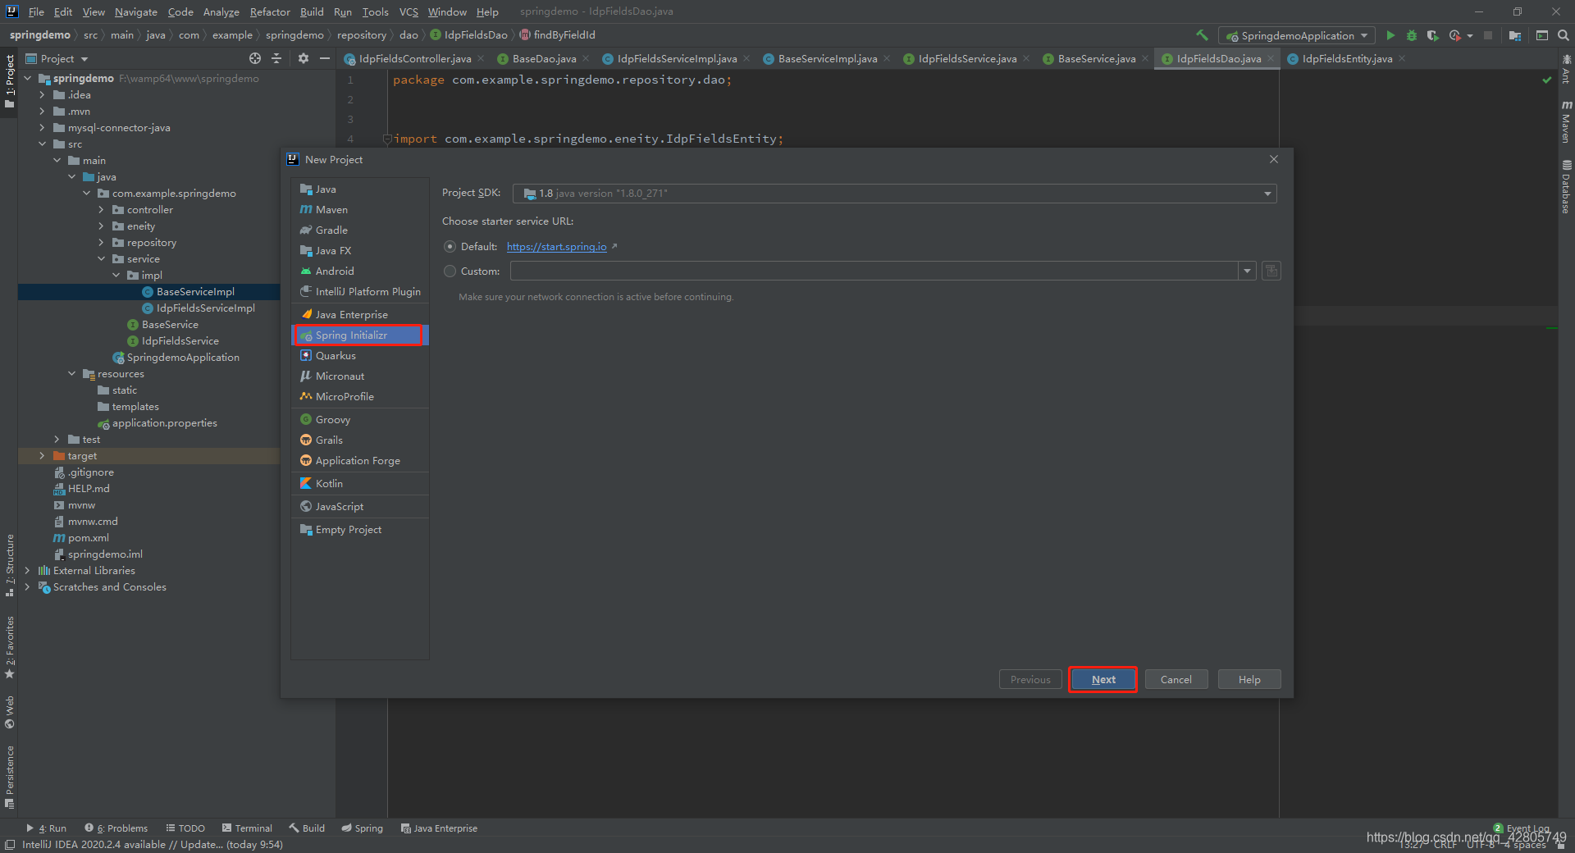Image resolution: width=1575 pixels, height=853 pixels.
Task: Click the Build project hammer icon
Action: pyautogui.click(x=1202, y=35)
